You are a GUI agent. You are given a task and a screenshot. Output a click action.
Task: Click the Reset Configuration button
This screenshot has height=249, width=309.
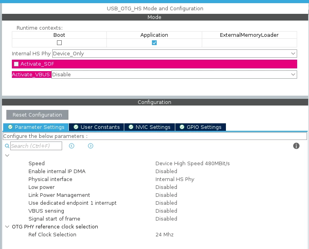click(x=37, y=115)
